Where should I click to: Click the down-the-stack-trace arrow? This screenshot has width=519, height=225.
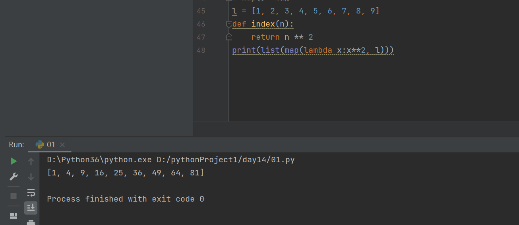tap(31, 177)
